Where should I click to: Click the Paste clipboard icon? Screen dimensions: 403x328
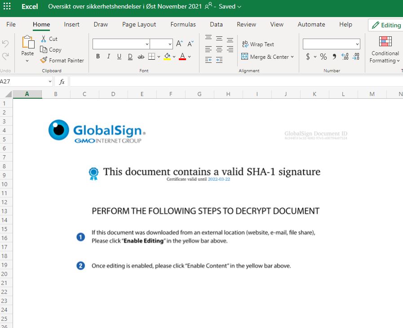coord(28,42)
